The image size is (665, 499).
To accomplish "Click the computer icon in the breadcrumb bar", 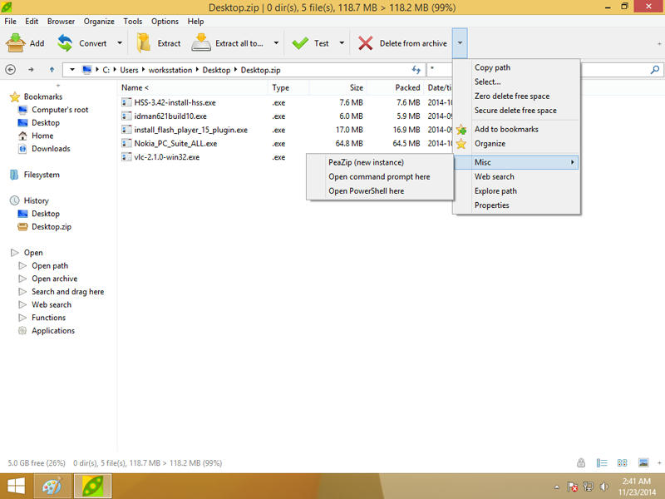I will 87,70.
